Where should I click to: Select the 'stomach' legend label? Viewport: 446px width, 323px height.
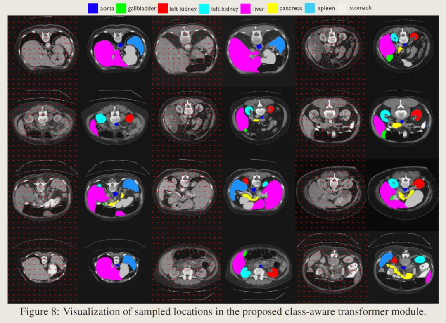(x=361, y=8)
